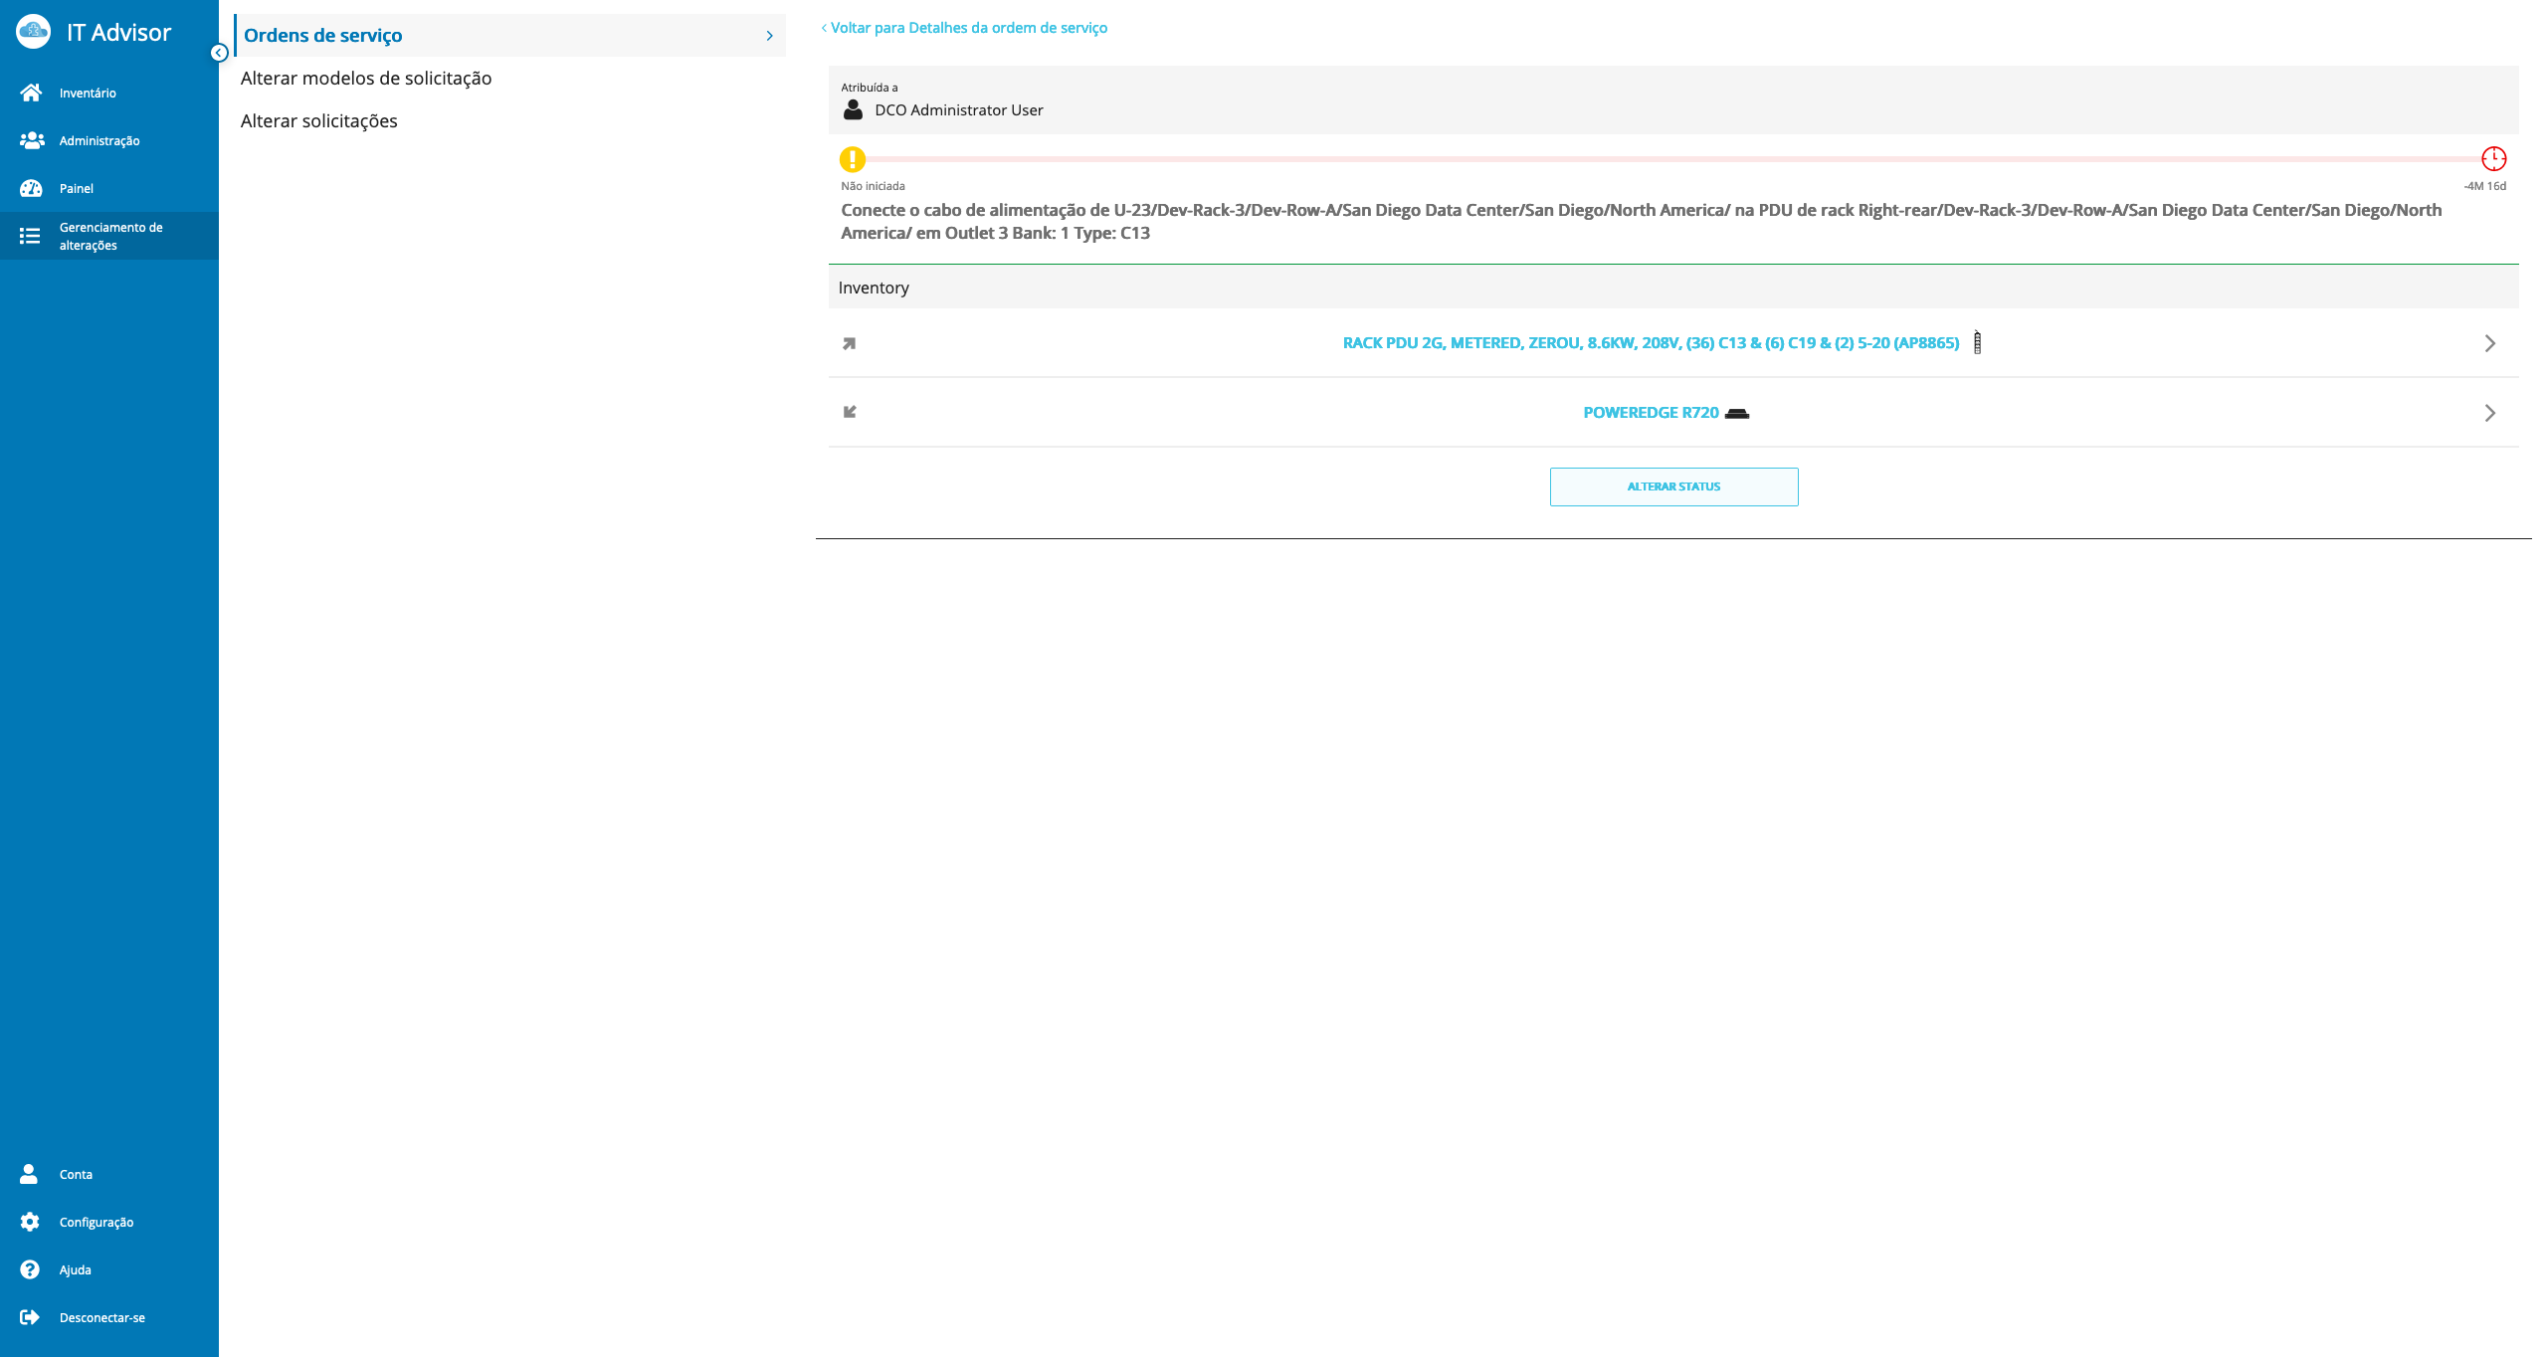
Task: Expand the POWEREDGE R720 row chevron
Action: pos(2489,413)
